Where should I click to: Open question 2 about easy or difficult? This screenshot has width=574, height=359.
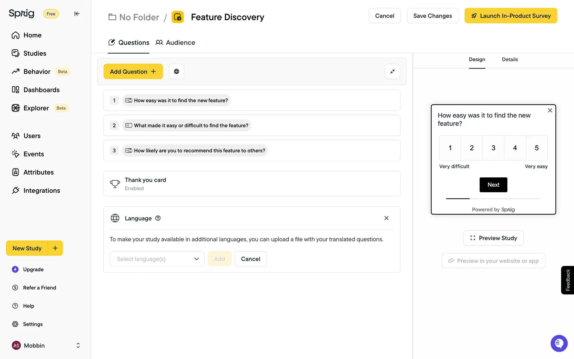pos(191,125)
